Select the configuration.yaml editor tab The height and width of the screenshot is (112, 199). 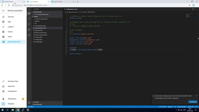[72, 9]
